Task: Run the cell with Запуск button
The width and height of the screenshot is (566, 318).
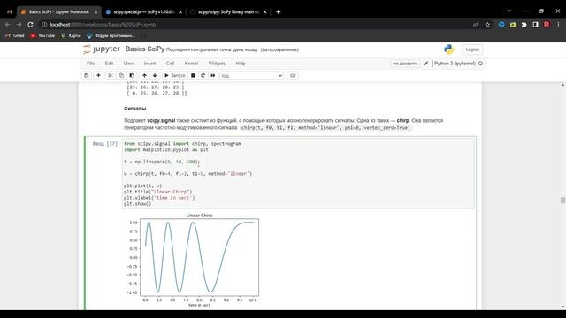Action: click(175, 76)
